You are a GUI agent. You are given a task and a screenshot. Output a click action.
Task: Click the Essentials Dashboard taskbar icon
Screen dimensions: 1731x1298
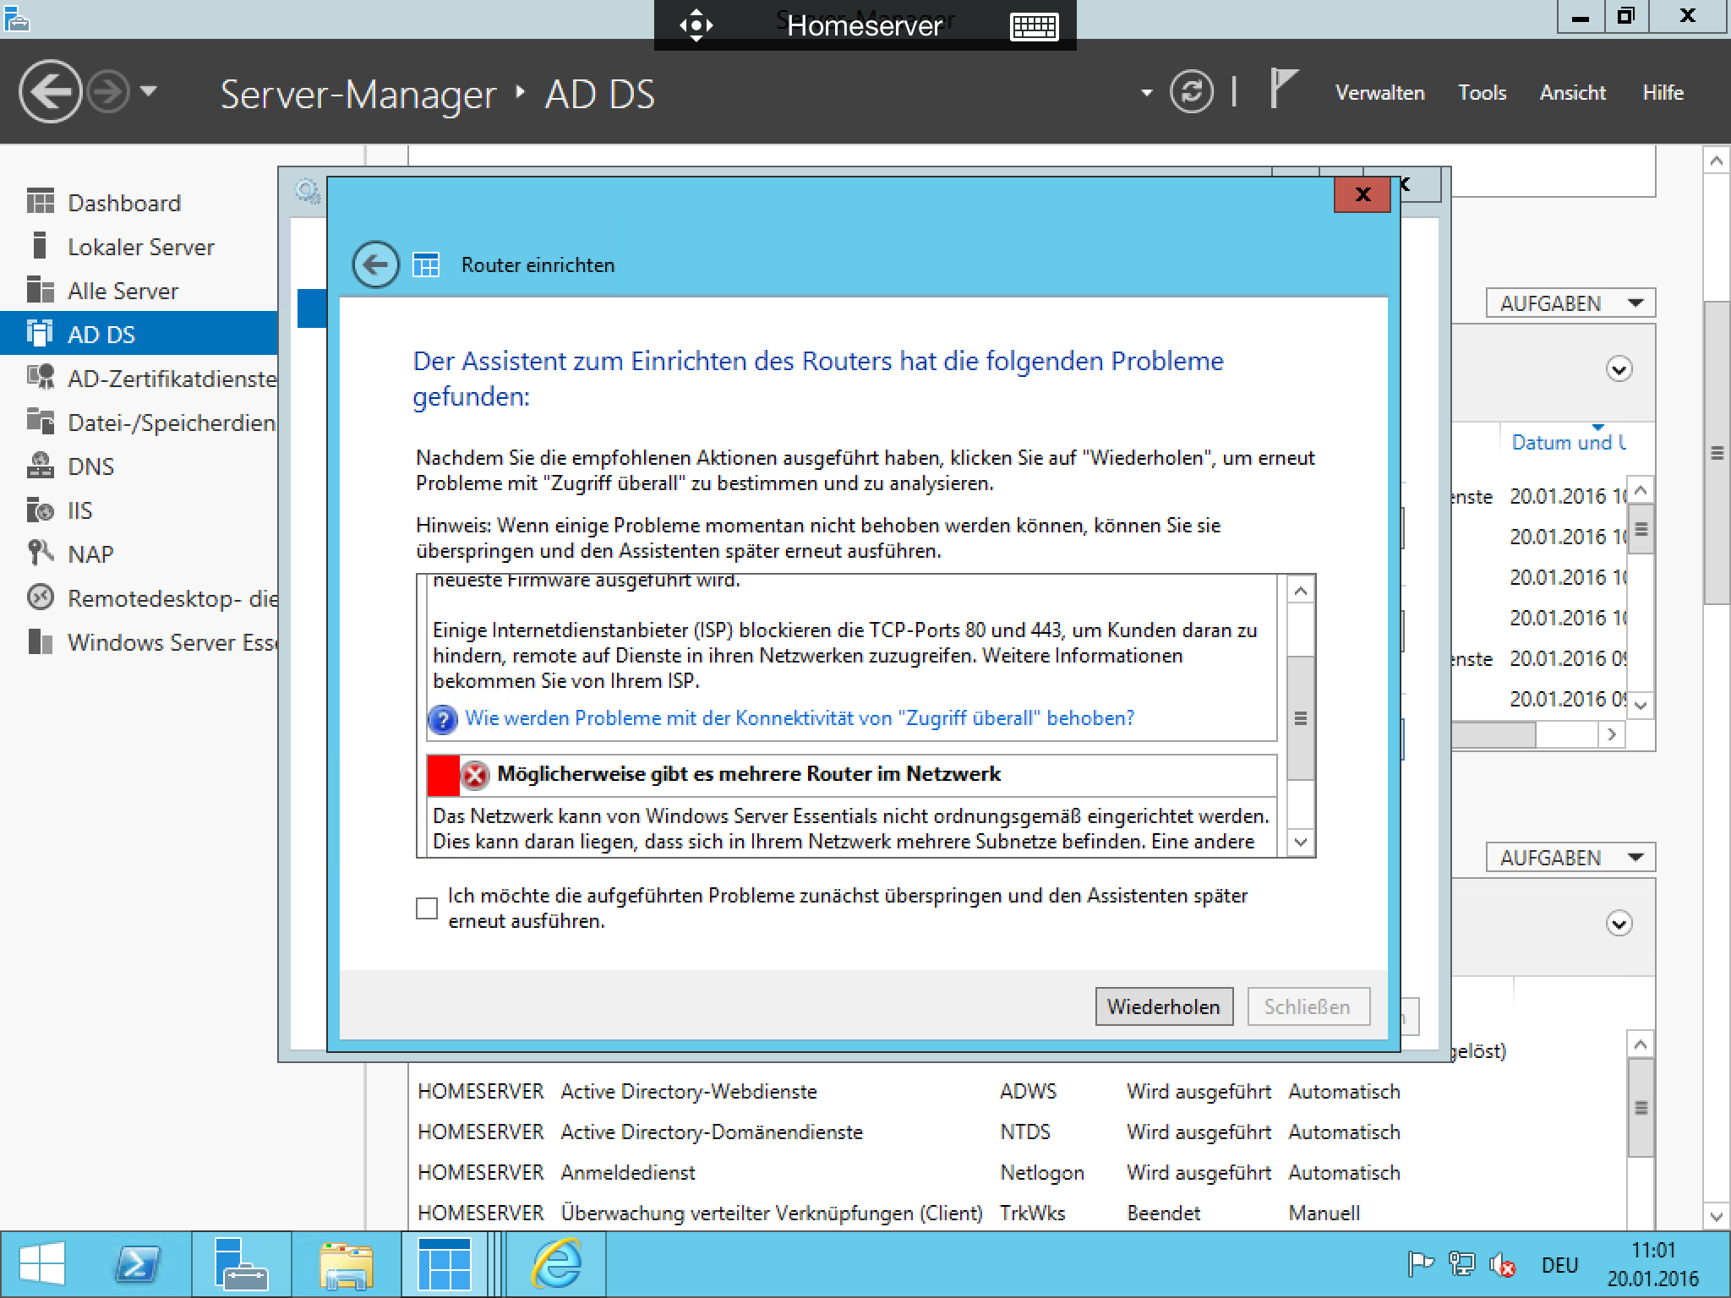click(445, 1264)
